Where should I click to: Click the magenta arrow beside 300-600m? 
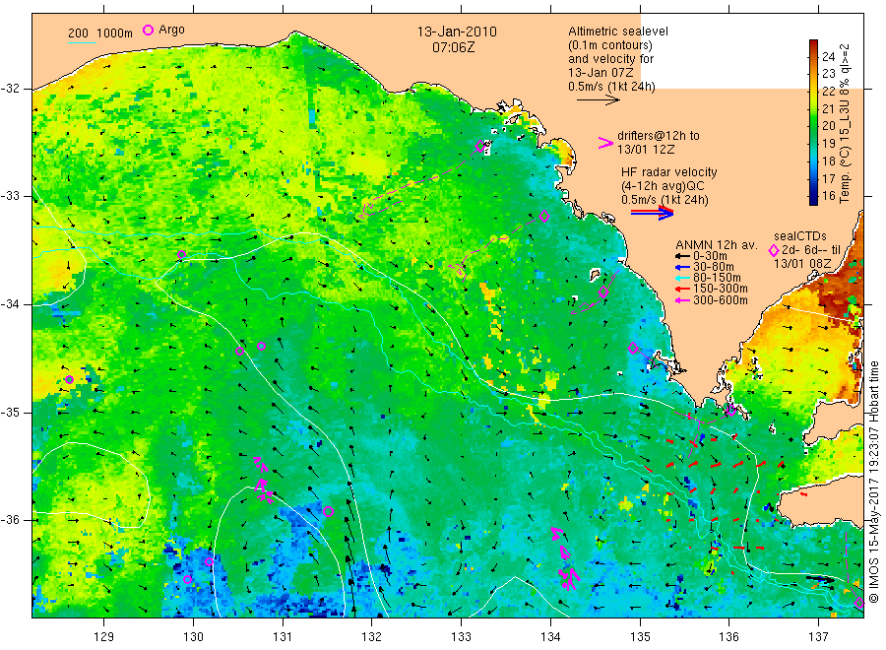pos(682,300)
